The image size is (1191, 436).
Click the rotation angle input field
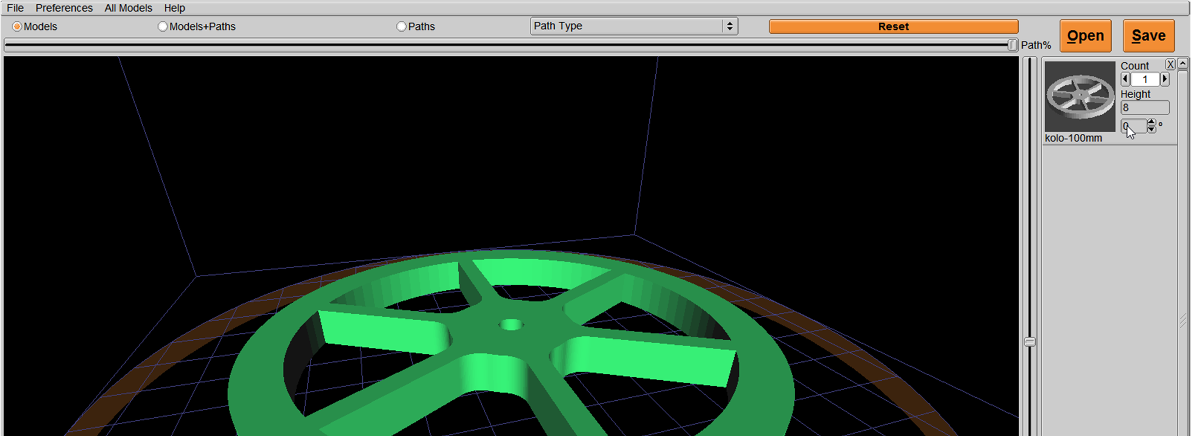click(1133, 126)
